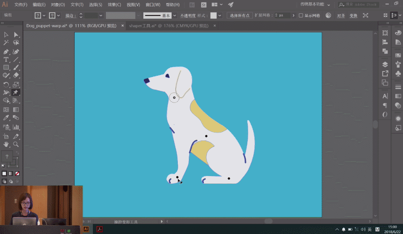Click the 对齐 align link
The height and width of the screenshot is (234, 403).
pos(341,15)
